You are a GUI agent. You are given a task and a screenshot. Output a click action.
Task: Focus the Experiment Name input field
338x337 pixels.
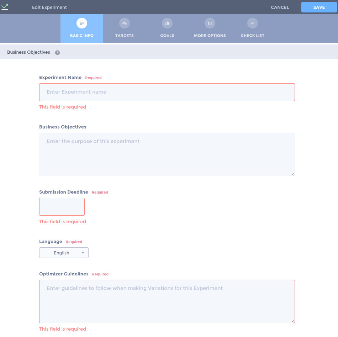167,92
